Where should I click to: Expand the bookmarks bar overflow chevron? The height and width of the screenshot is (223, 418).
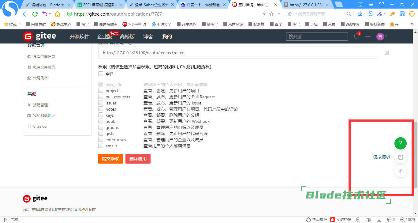point(412,24)
